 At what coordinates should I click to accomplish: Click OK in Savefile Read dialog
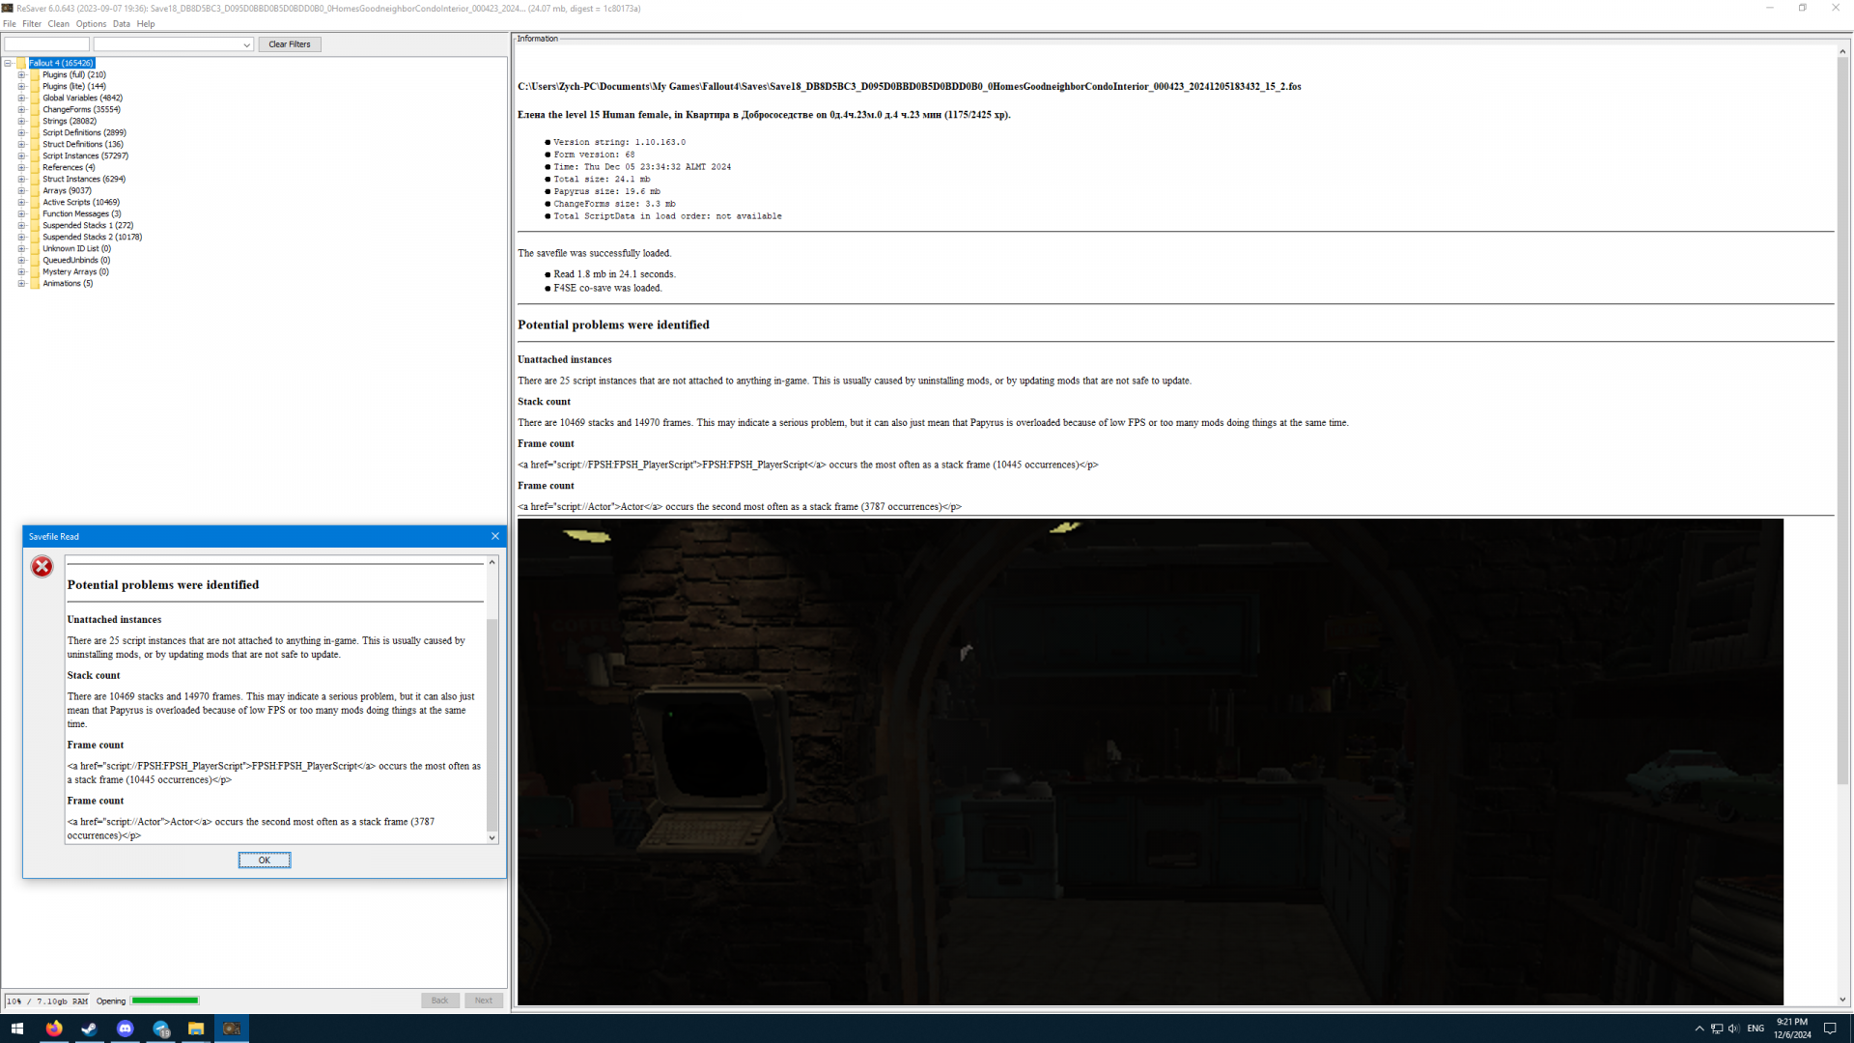[x=264, y=860]
